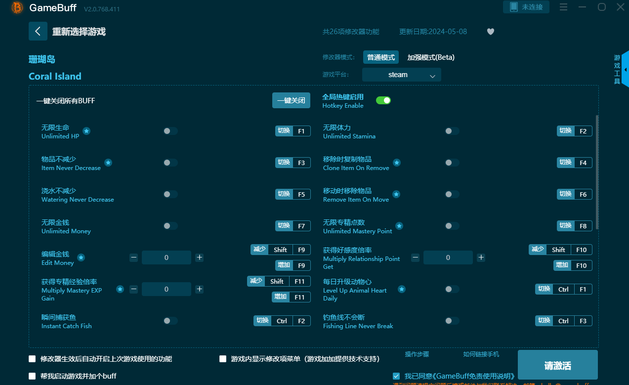Click star icon next to Edit Money

81,257
